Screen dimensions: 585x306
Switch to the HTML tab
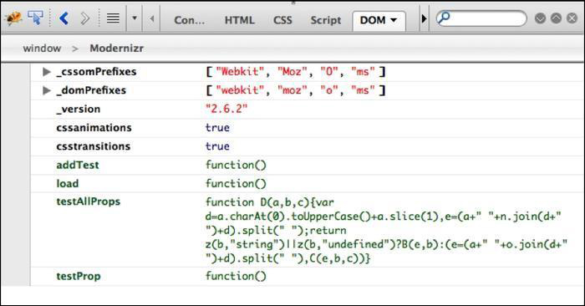[240, 20]
